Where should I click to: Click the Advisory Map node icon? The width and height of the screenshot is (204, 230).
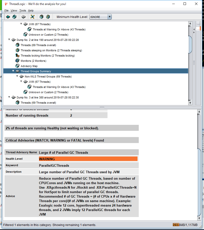[17, 66]
